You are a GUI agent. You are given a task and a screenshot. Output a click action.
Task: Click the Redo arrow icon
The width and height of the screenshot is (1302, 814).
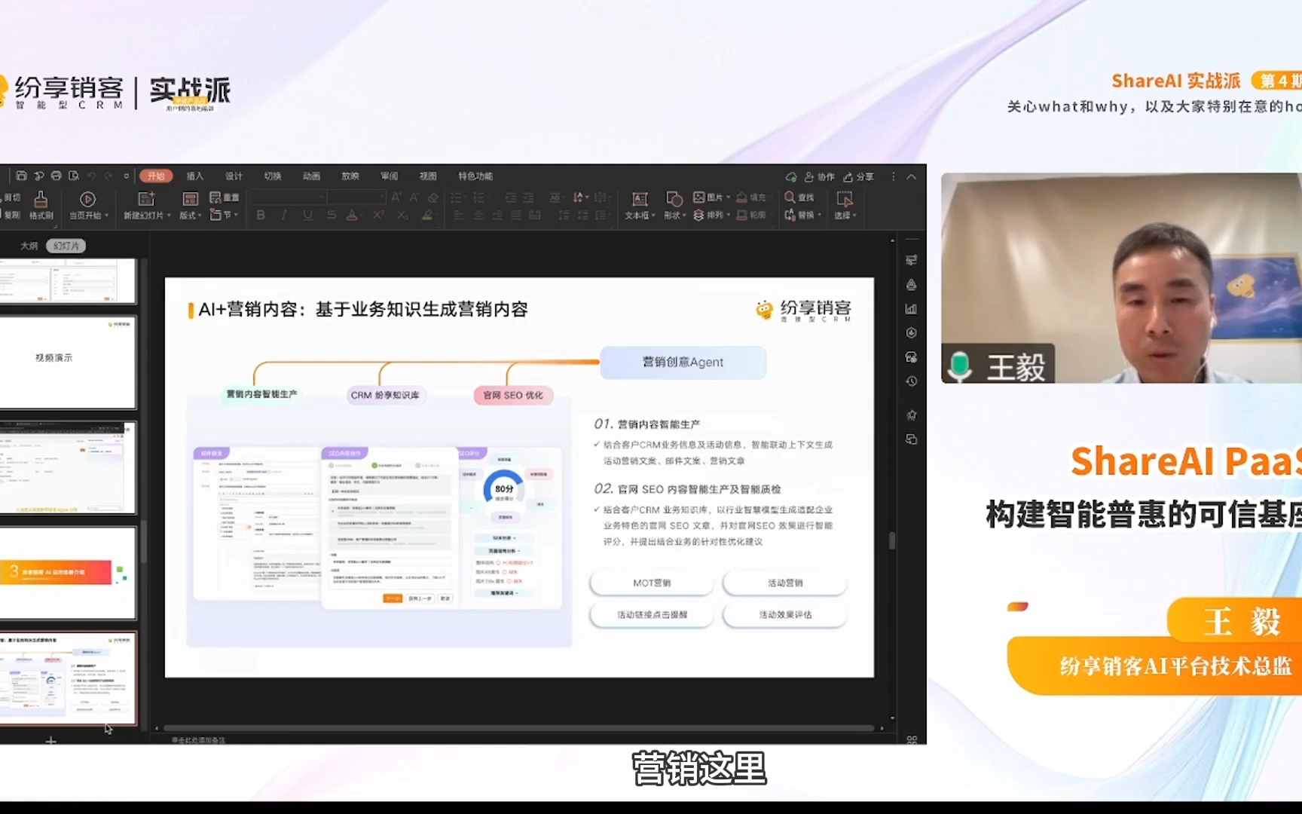click(x=108, y=176)
